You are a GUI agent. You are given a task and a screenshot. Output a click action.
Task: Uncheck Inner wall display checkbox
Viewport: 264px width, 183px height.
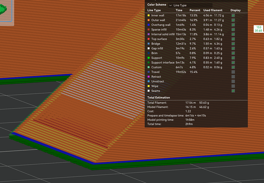(x=233, y=15)
